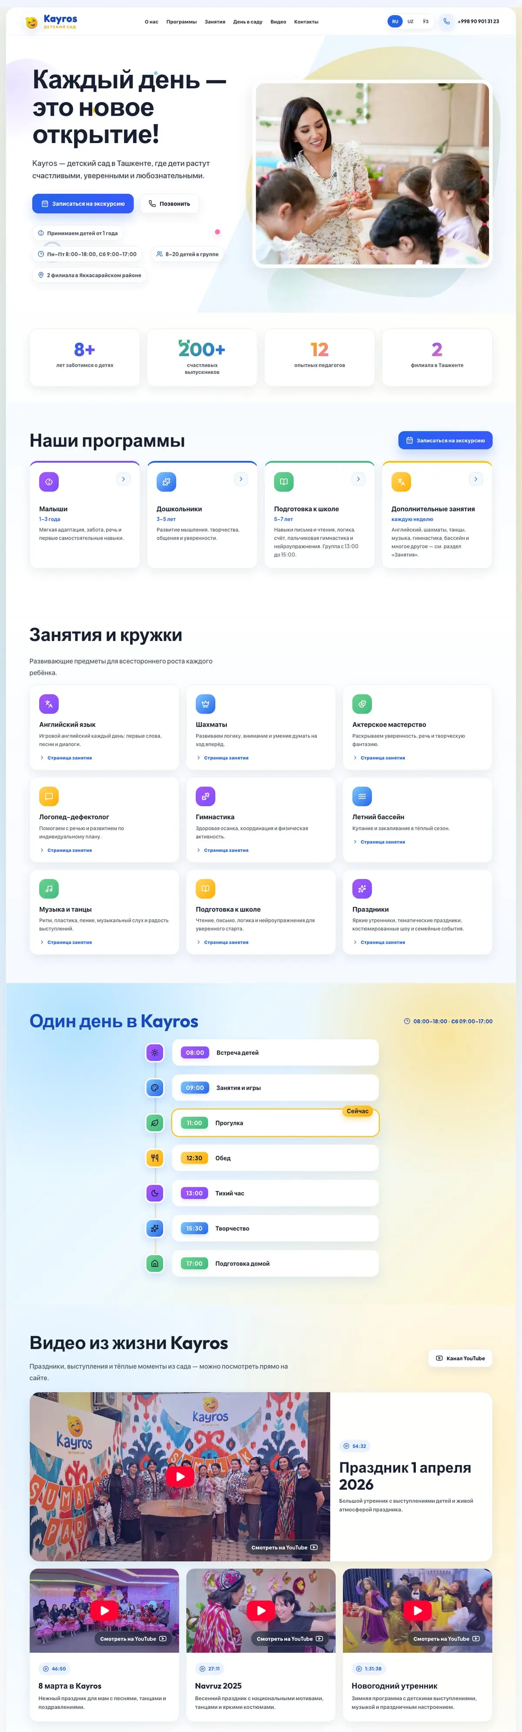522x1732 pixels.
Task: Open Страница занятия under Логопед-дефектолог
Action: [x=66, y=850]
